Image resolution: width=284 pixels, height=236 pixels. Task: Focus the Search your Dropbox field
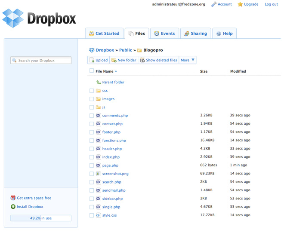point(41,60)
